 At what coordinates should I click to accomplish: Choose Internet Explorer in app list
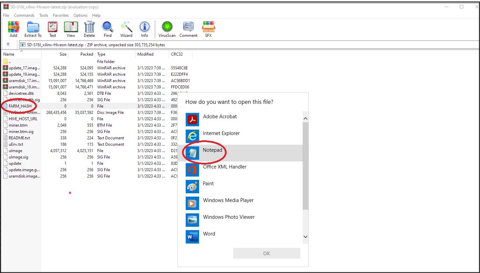(240, 136)
